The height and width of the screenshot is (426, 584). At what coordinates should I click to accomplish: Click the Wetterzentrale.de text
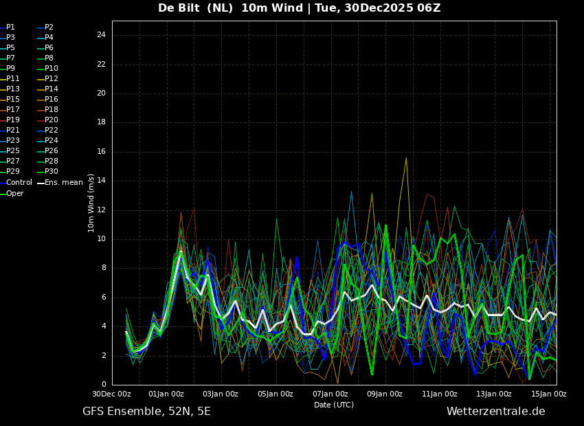[x=496, y=412]
